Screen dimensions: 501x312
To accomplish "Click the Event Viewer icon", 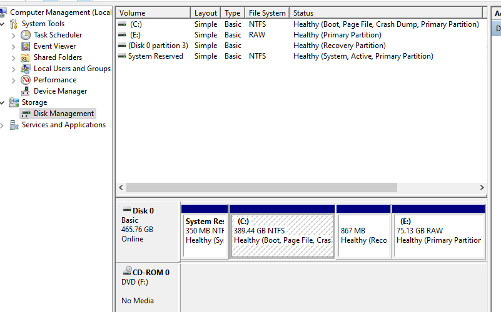I will click(26, 46).
